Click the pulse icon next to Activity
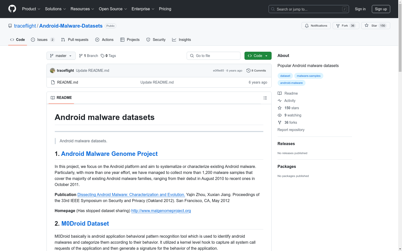The width and height of the screenshot is (402, 251). pyautogui.click(x=280, y=101)
